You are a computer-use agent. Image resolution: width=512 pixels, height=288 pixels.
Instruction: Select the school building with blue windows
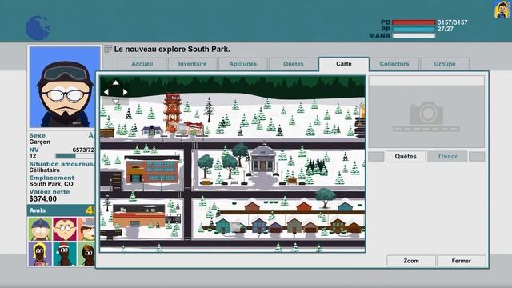click(153, 170)
